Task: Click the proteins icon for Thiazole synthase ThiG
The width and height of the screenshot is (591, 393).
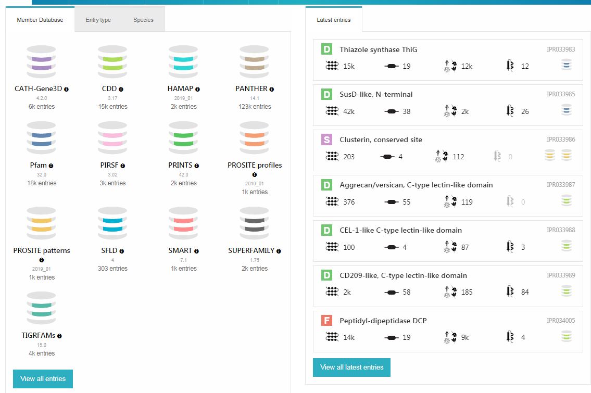Action: point(332,66)
